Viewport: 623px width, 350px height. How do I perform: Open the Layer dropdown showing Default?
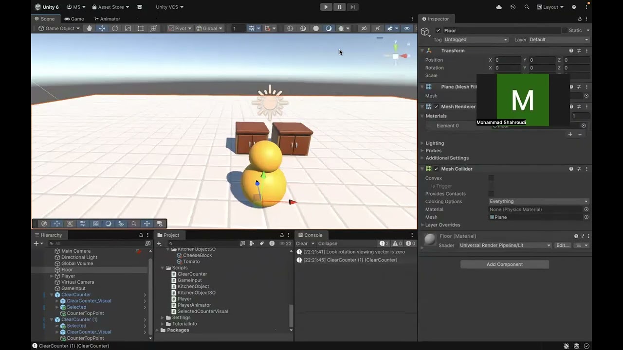coord(559,39)
